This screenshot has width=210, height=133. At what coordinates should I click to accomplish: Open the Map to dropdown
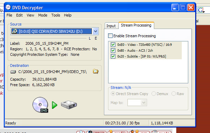[x=144, y=103]
